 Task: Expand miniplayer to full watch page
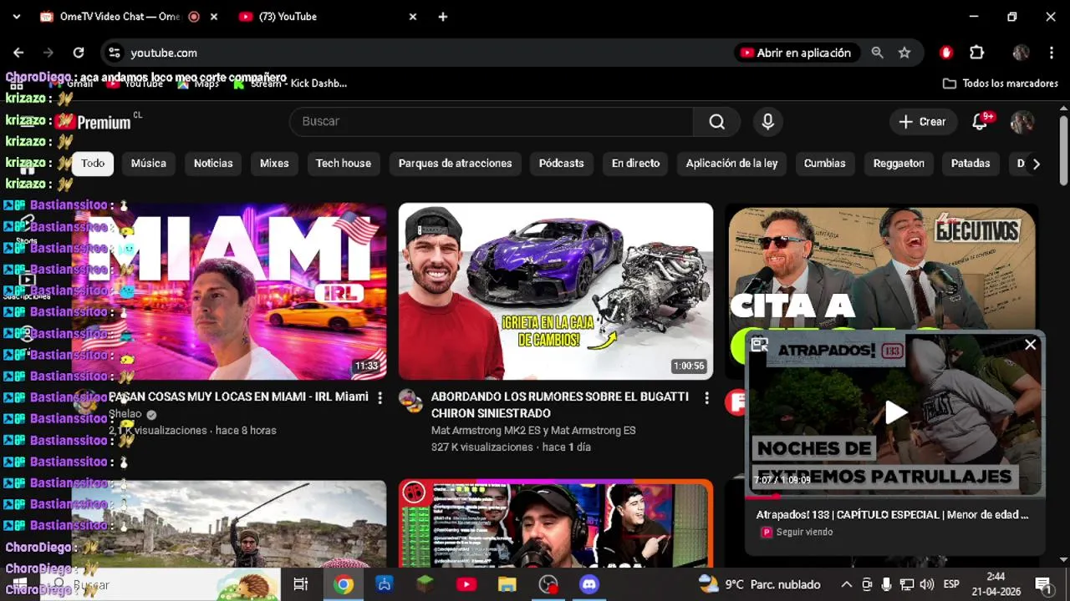[759, 345]
